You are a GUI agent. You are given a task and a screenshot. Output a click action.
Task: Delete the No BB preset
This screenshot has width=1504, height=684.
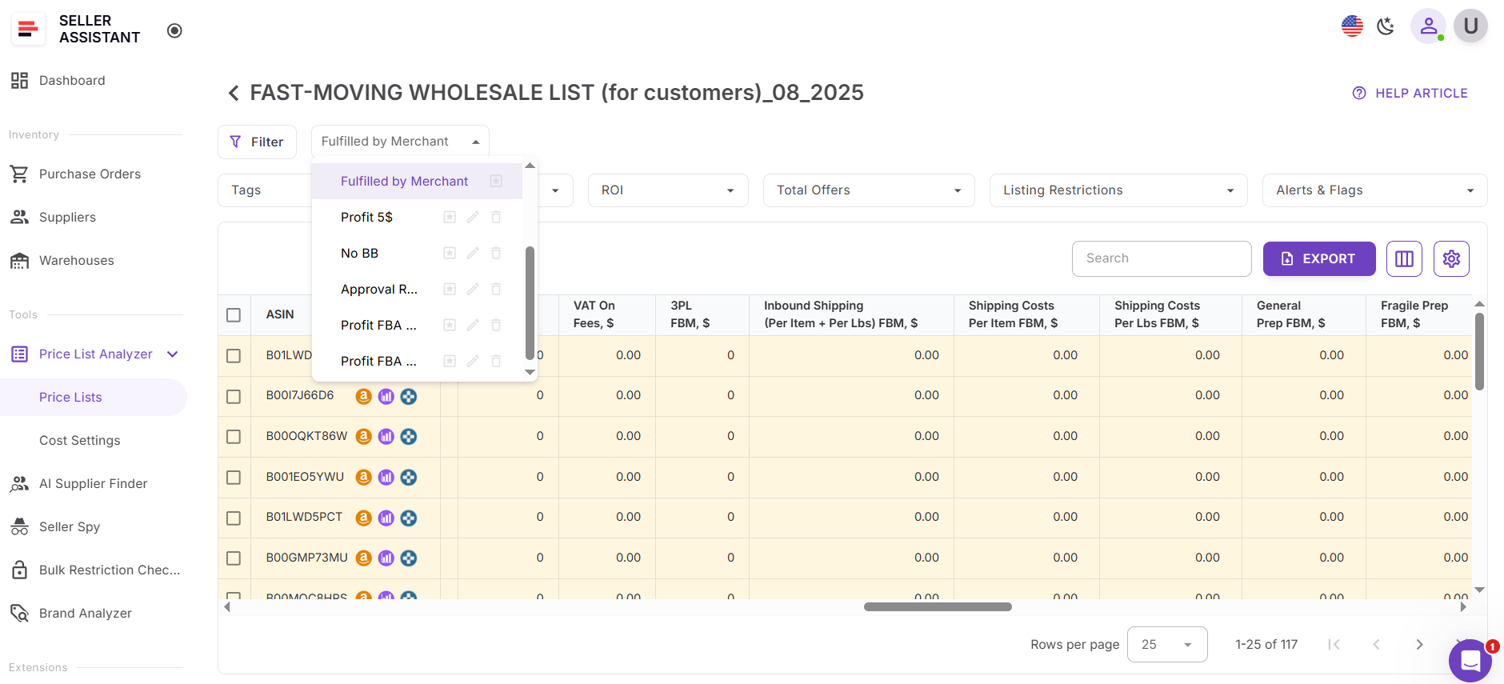pos(496,253)
